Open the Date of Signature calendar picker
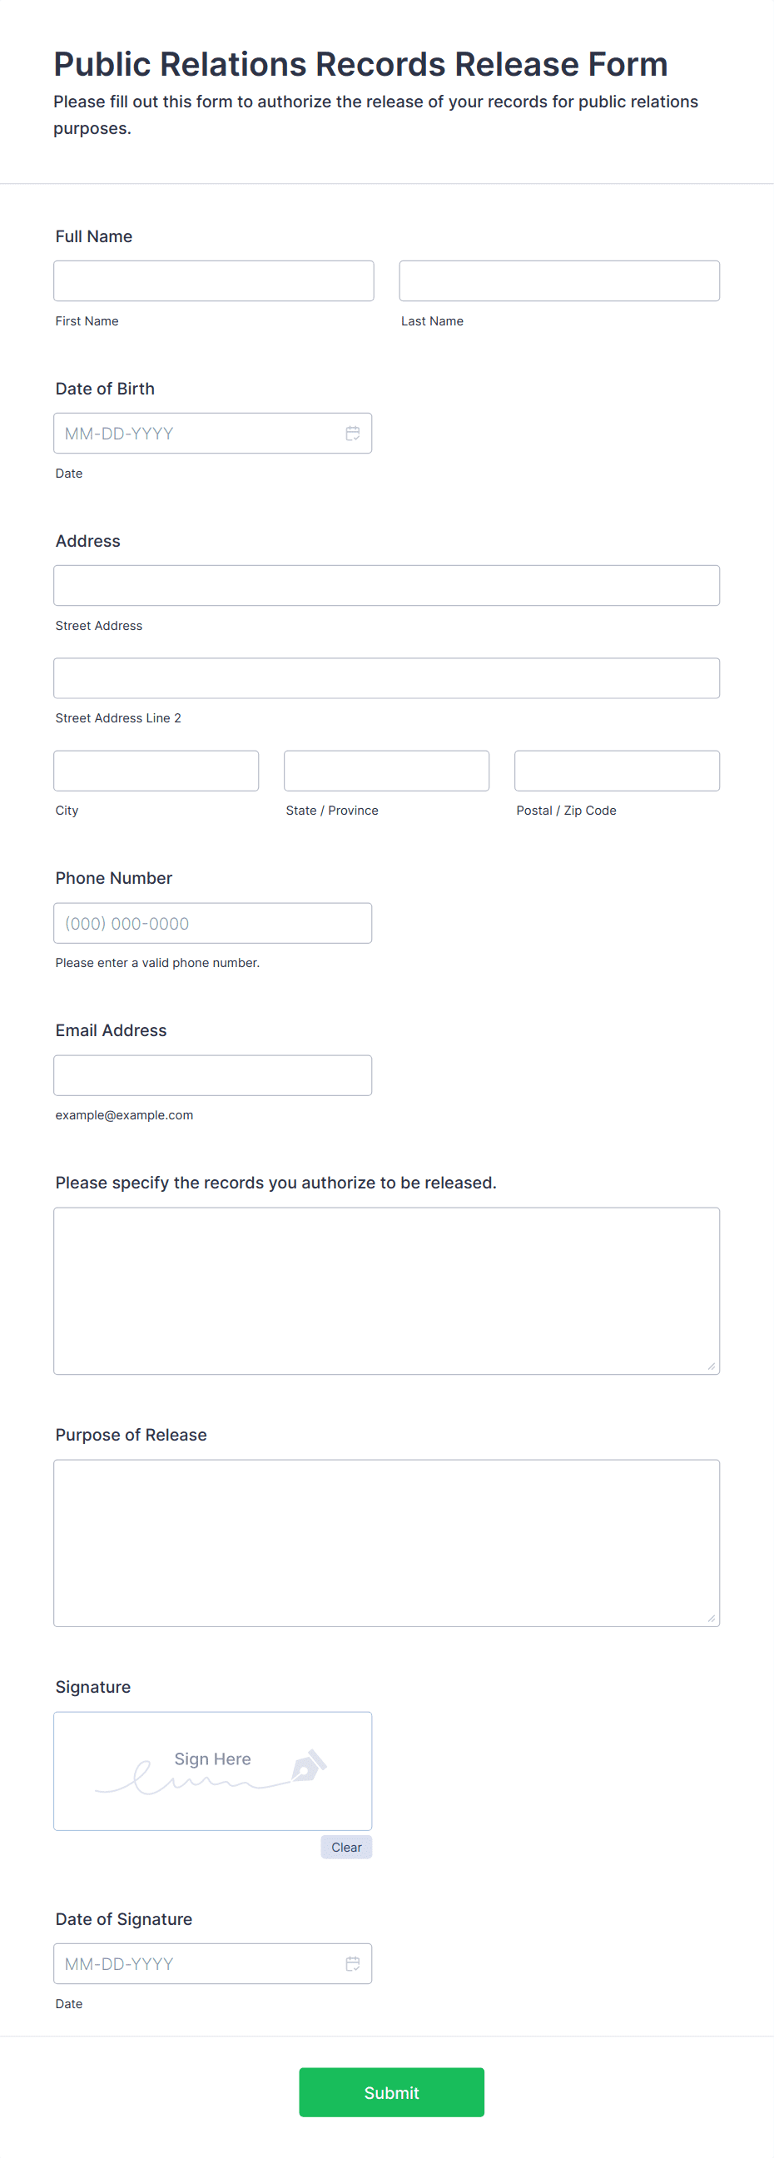This screenshot has height=2158, width=774. [x=353, y=1964]
